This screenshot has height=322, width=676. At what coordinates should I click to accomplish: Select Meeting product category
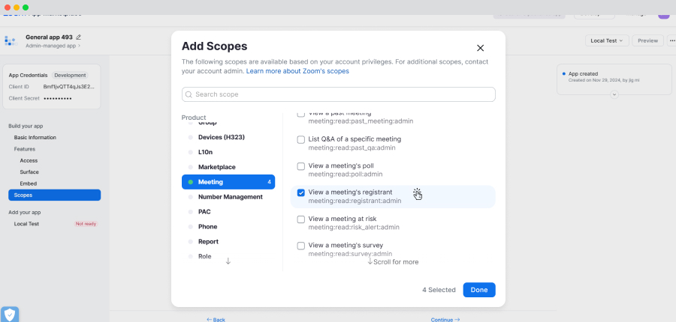click(228, 182)
